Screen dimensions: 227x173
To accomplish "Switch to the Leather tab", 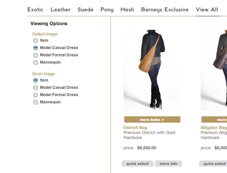I will pos(61,10).
